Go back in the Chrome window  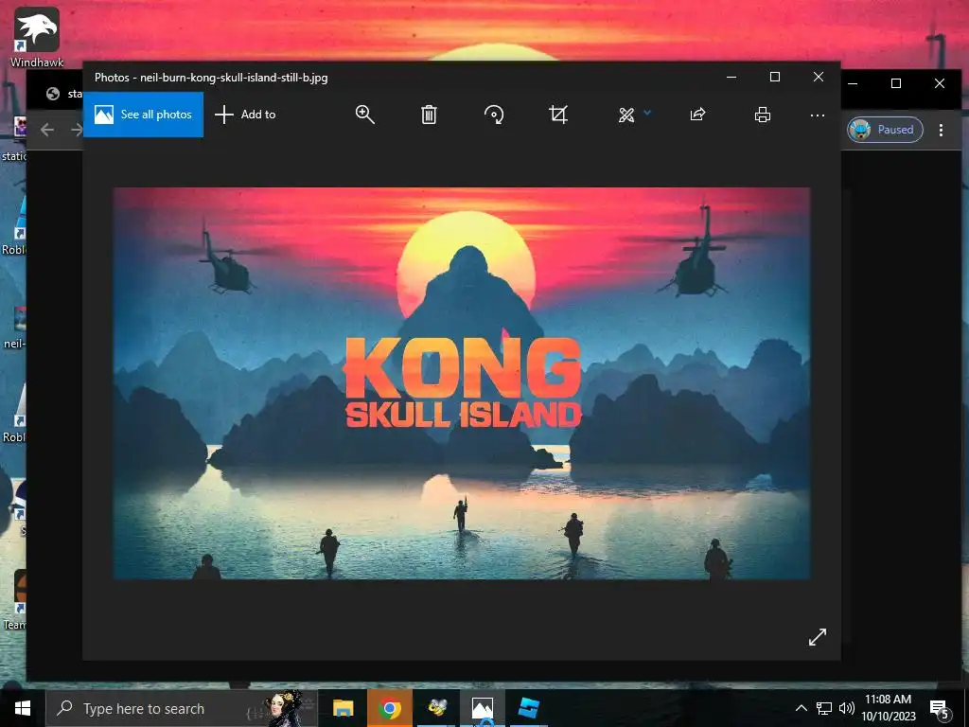pos(47,130)
